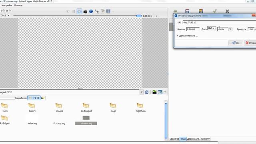Viewport: 256px width, 144px height.
Task: Click the Начало start time field
Action: (x=193, y=29)
